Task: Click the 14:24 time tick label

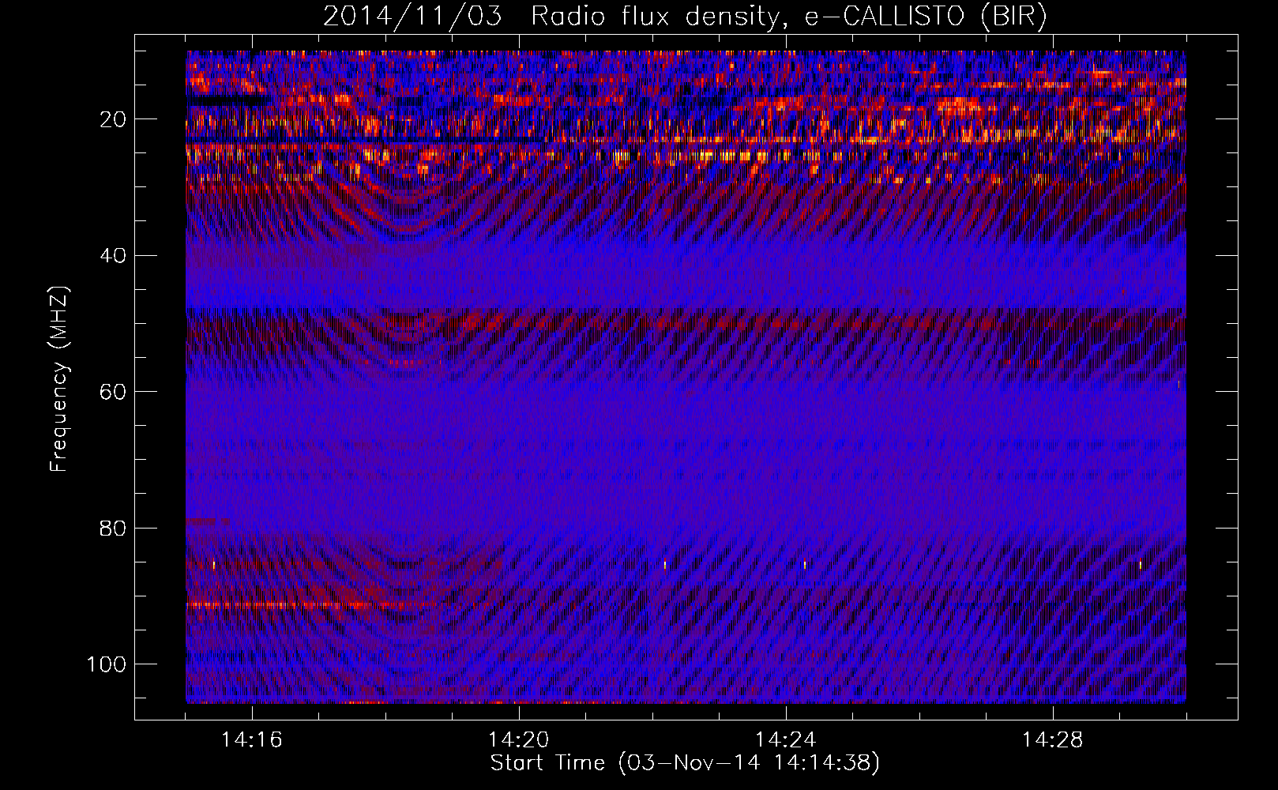Action: tap(786, 740)
